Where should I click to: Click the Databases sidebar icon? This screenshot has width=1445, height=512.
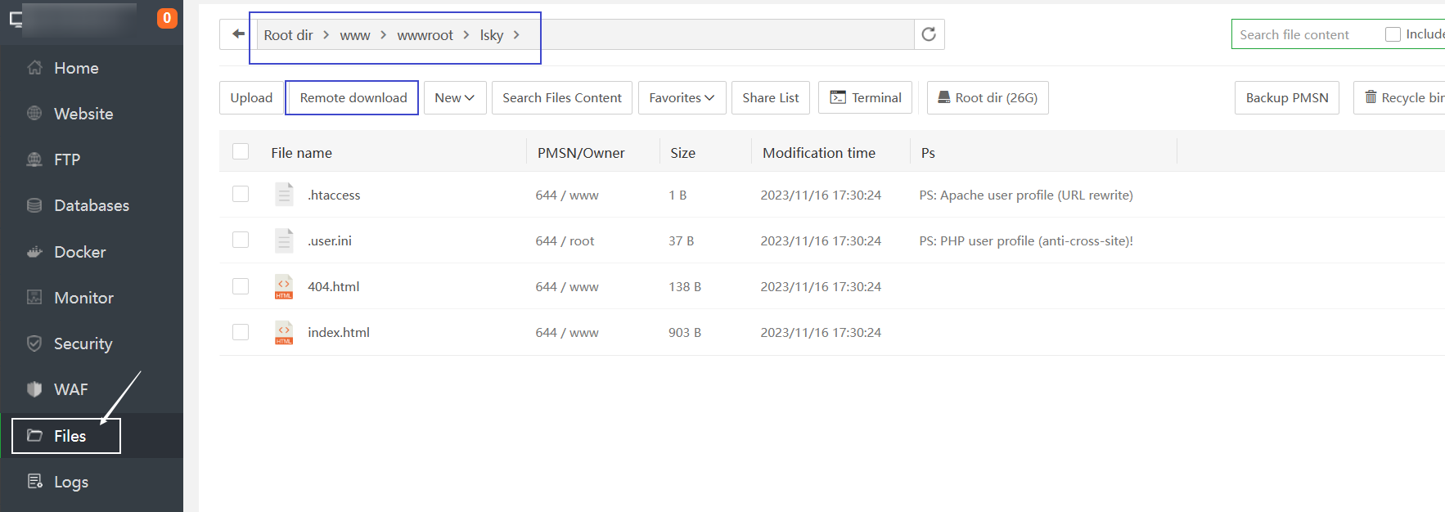(34, 205)
